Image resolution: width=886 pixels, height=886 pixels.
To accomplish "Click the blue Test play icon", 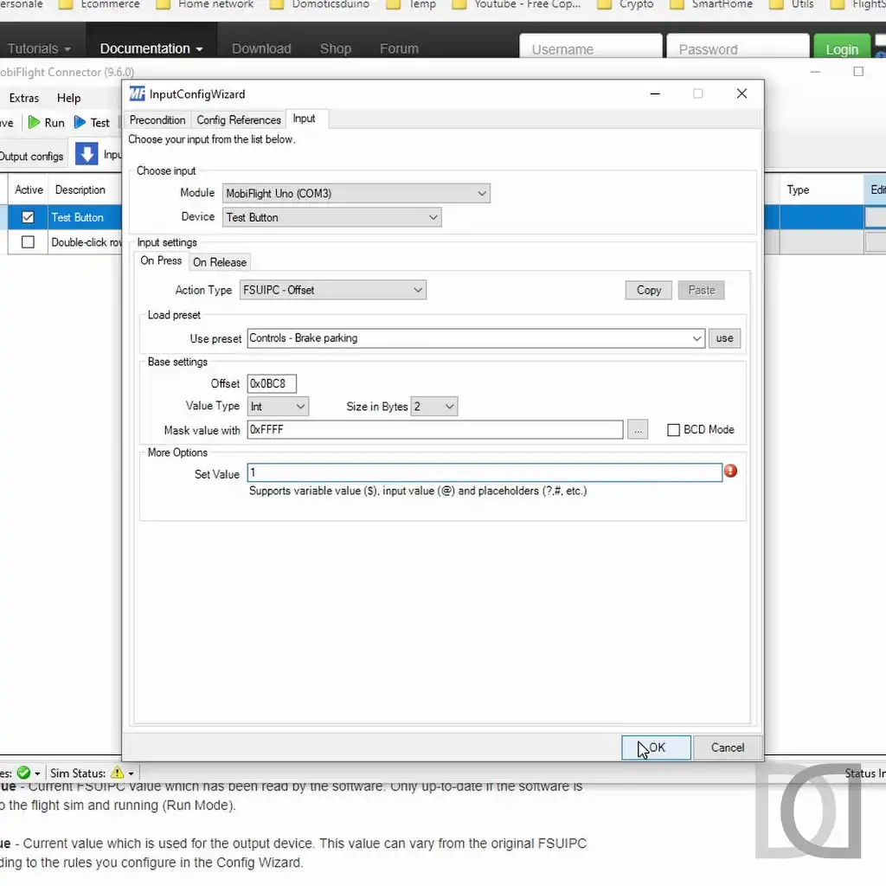I will [x=80, y=123].
